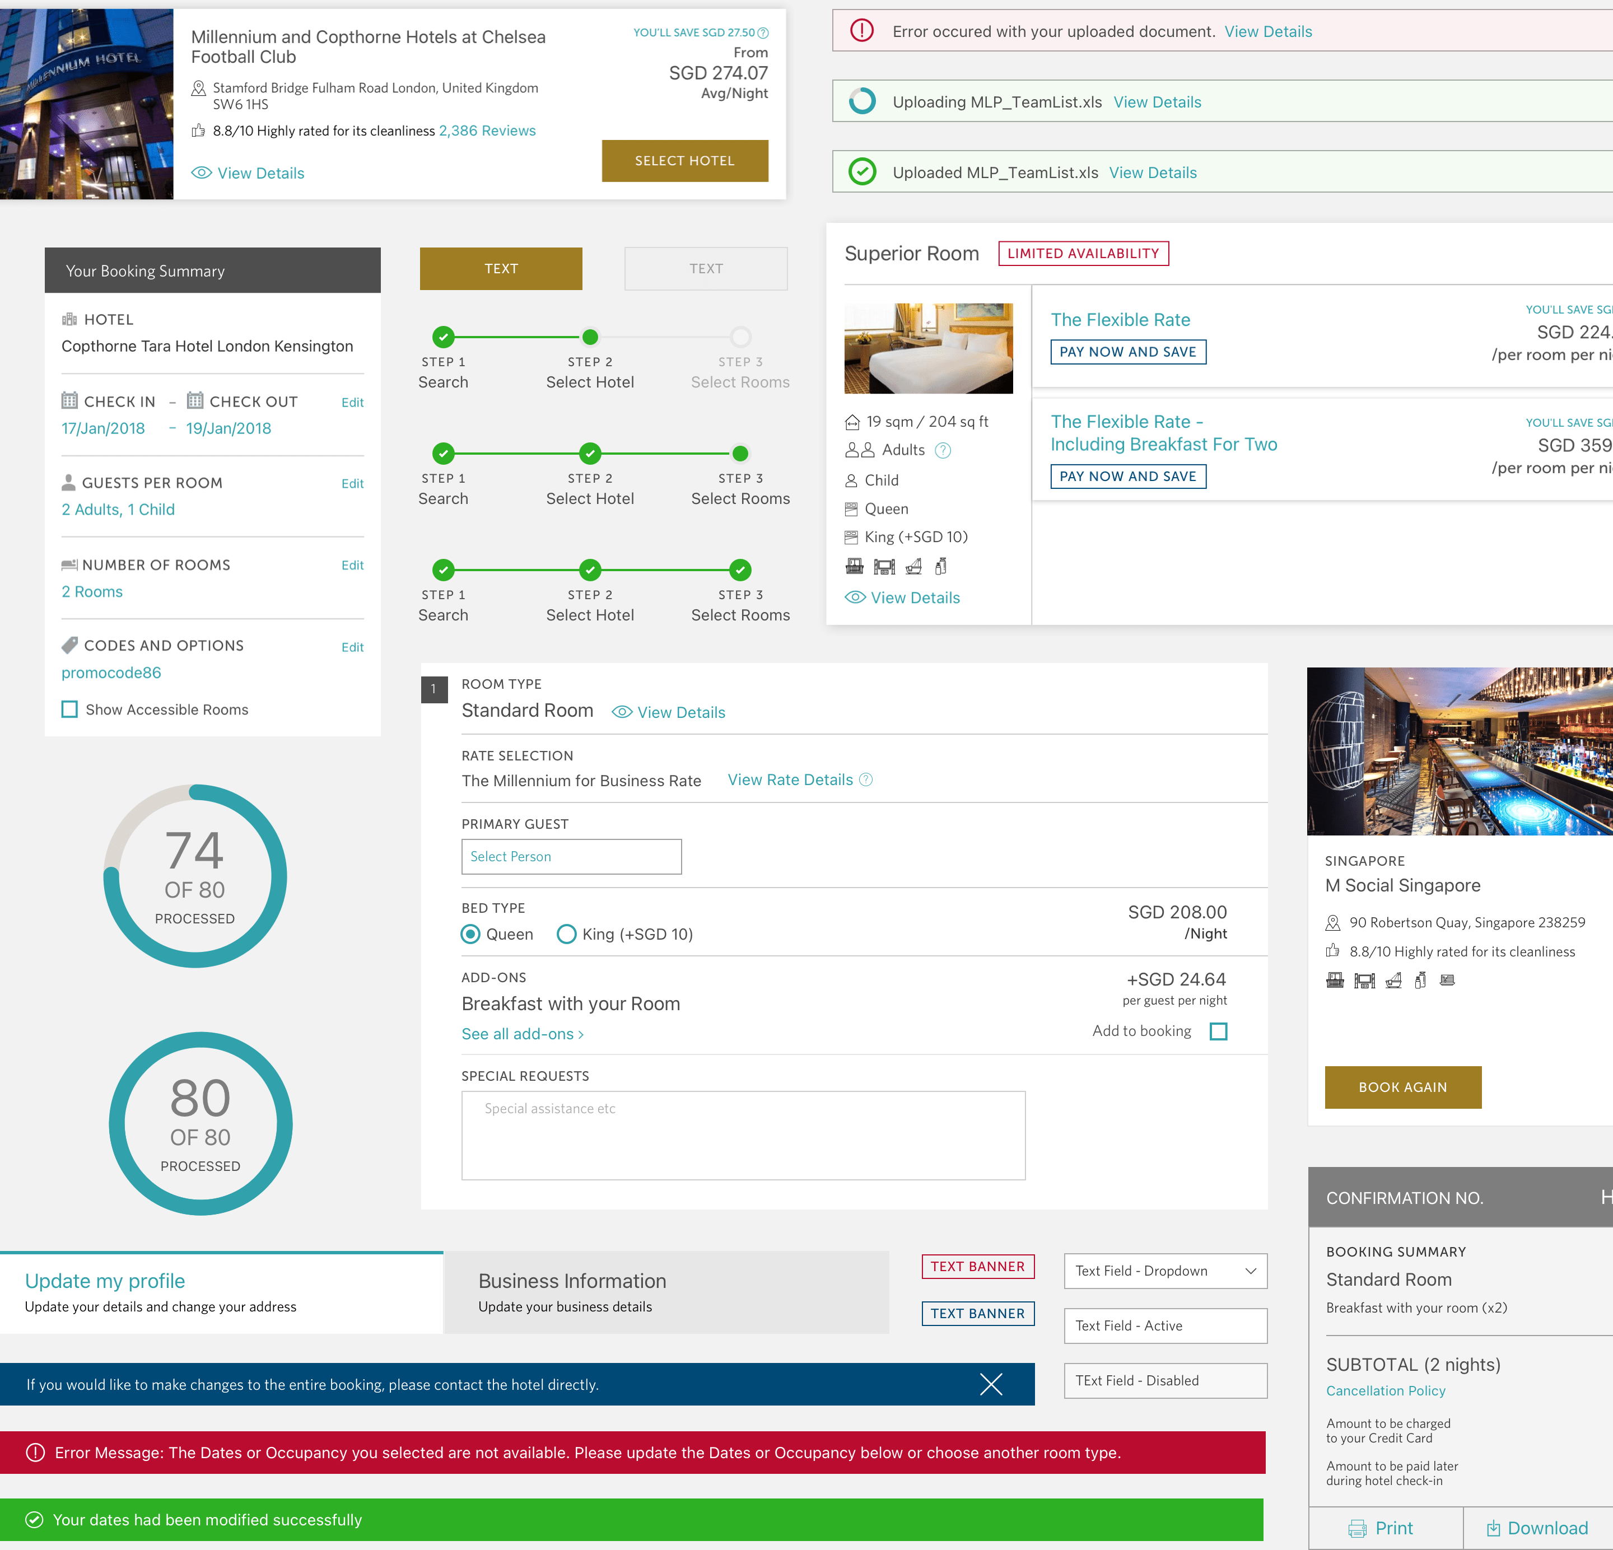Click the bed icon beside NUMBER OF ROOMS
The width and height of the screenshot is (1613, 1550).
point(70,565)
